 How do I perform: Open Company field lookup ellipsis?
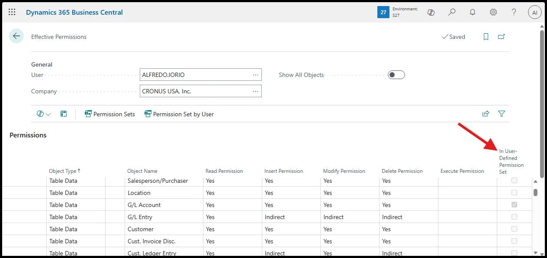pyautogui.click(x=256, y=91)
